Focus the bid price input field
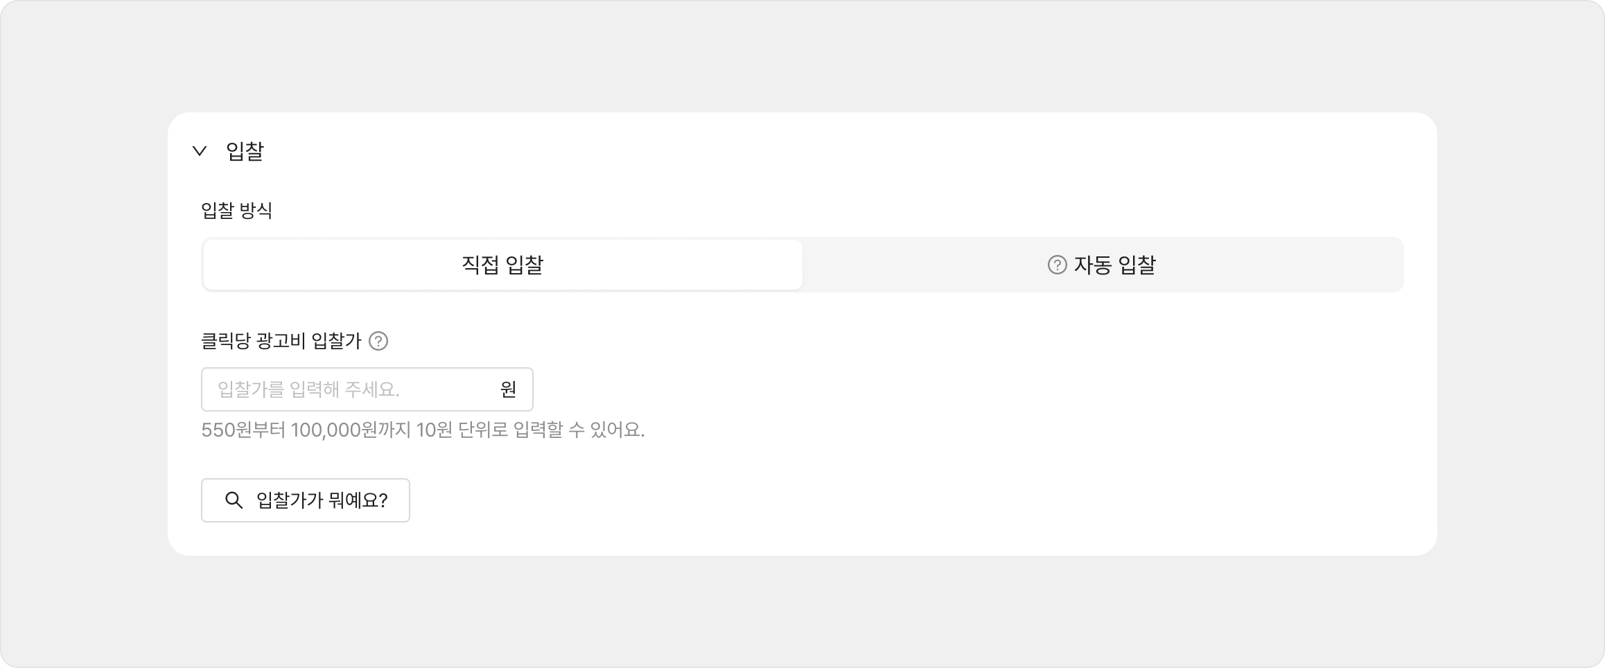This screenshot has height=668, width=1605. click(347, 389)
